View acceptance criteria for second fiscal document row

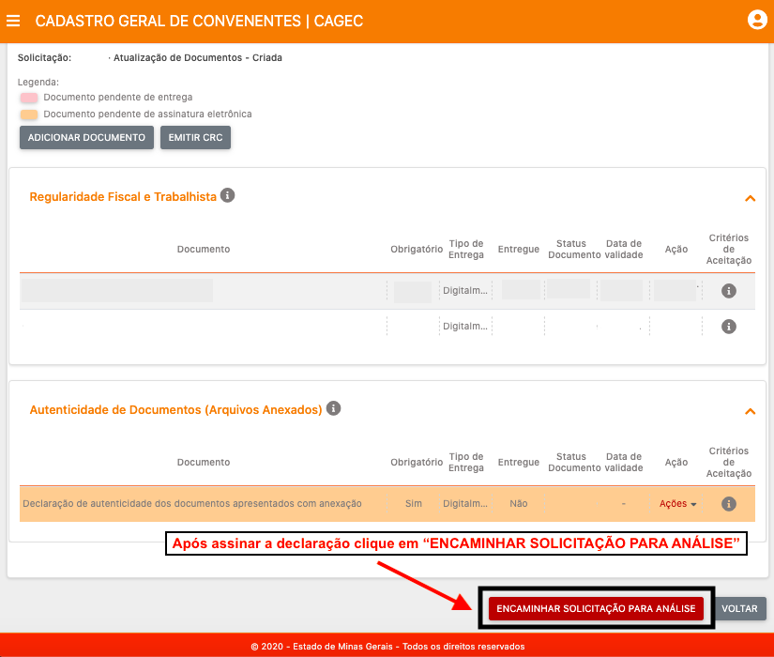(728, 327)
